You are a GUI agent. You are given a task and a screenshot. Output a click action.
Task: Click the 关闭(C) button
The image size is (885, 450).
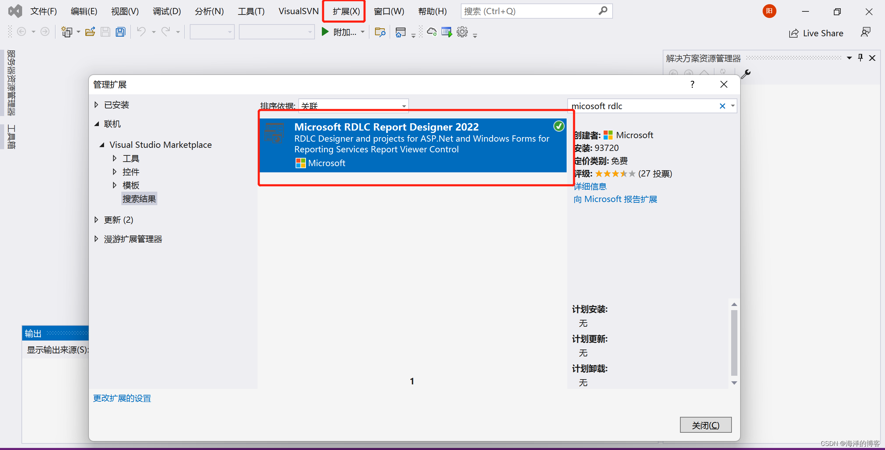coord(706,425)
